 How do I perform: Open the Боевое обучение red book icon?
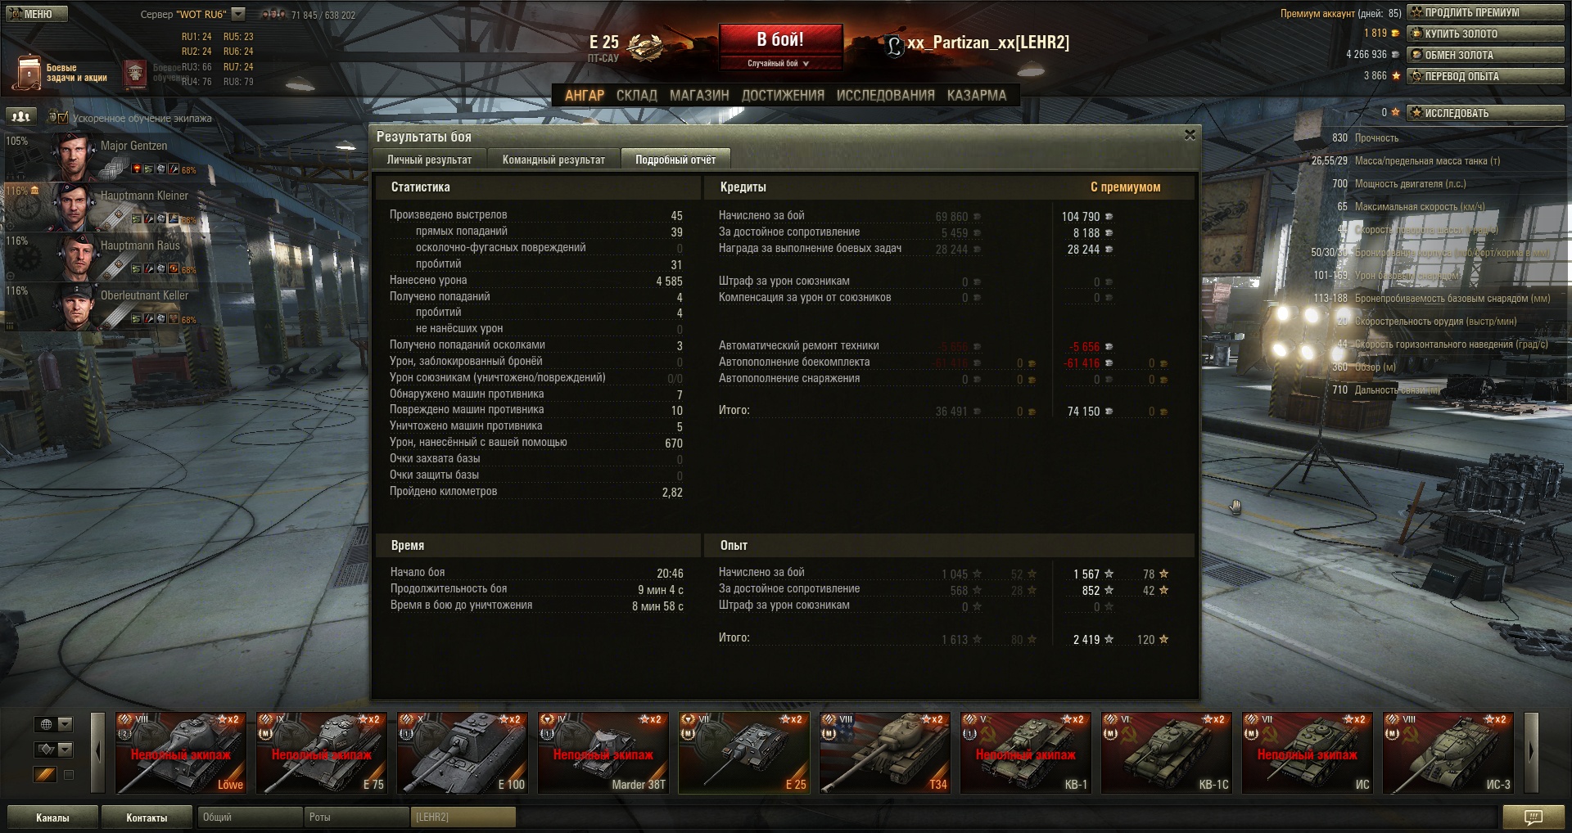135,74
